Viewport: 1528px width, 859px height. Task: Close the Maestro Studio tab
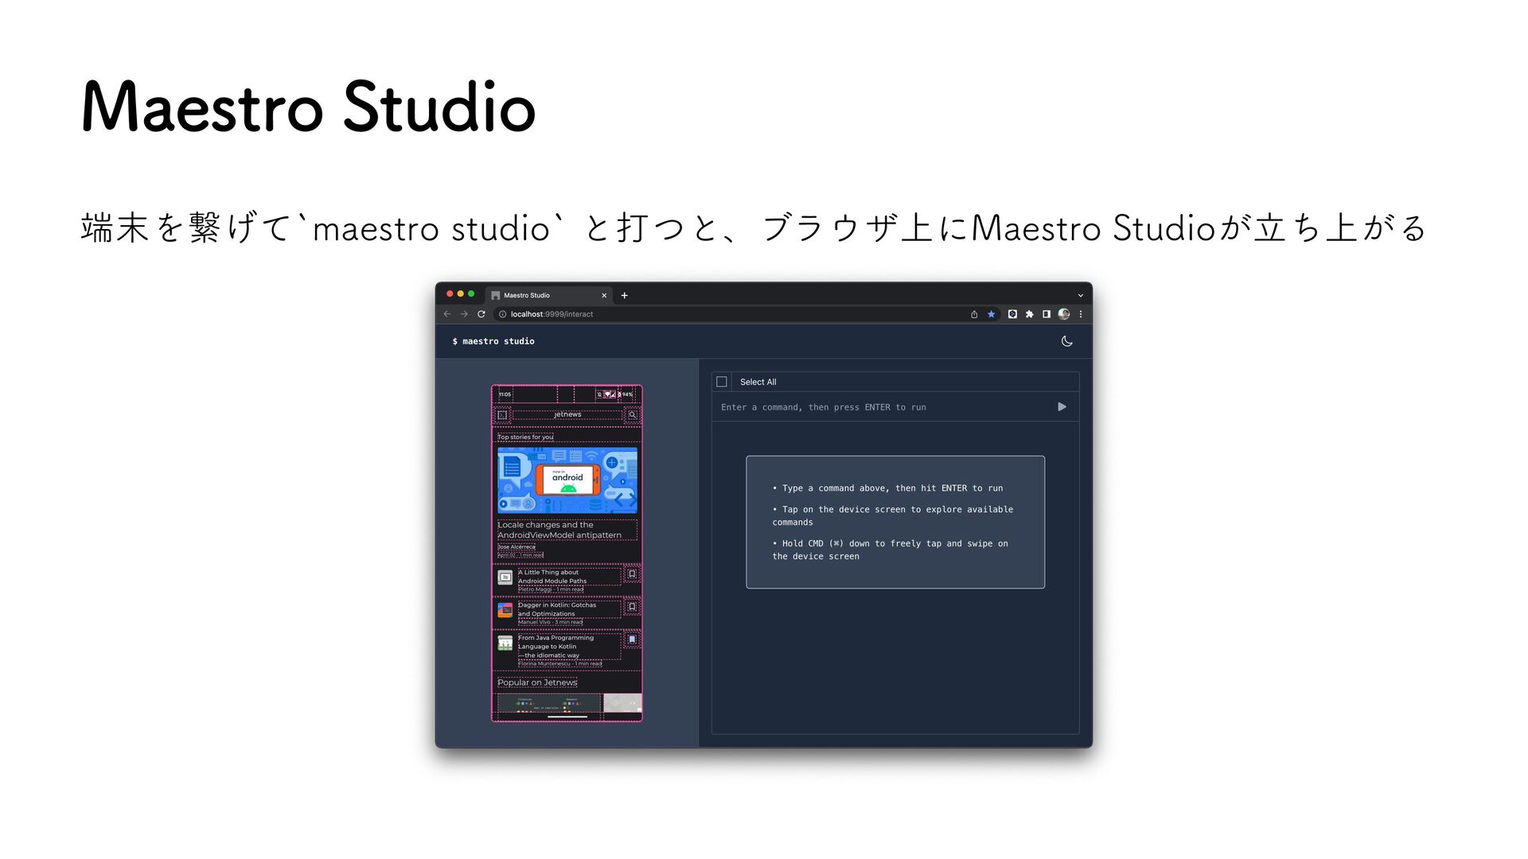[x=604, y=295]
